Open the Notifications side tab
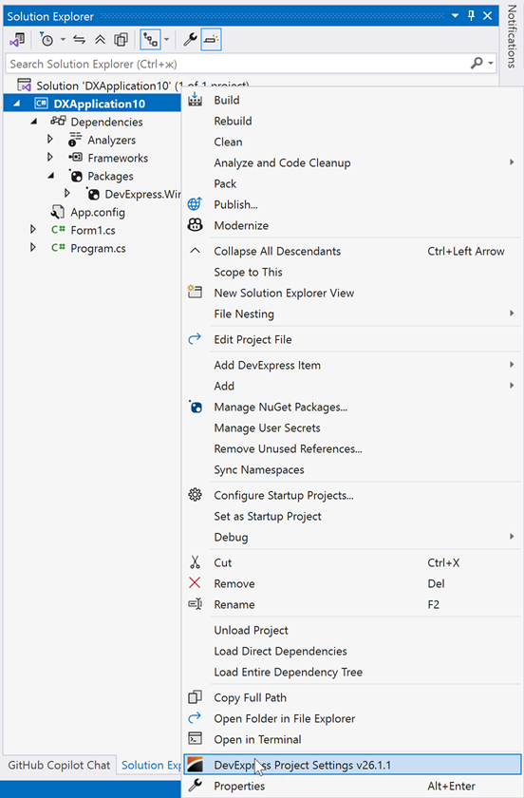Image resolution: width=524 pixels, height=798 pixels. pyautogui.click(x=512, y=36)
